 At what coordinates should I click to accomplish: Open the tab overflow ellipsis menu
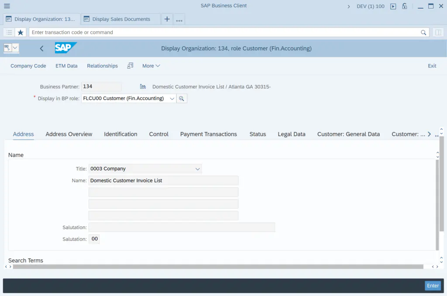click(179, 20)
